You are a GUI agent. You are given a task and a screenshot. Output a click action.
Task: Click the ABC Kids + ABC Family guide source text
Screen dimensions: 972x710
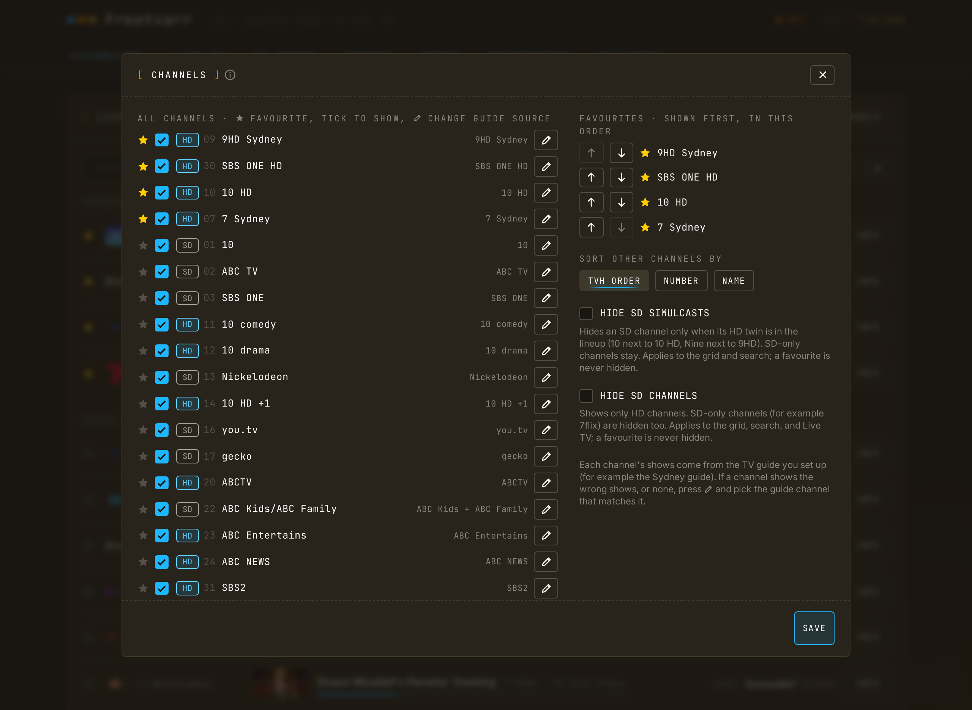[472, 509]
